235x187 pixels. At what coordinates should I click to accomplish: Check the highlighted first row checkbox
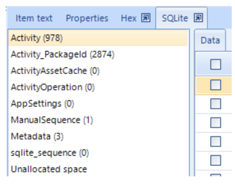[x=216, y=85]
